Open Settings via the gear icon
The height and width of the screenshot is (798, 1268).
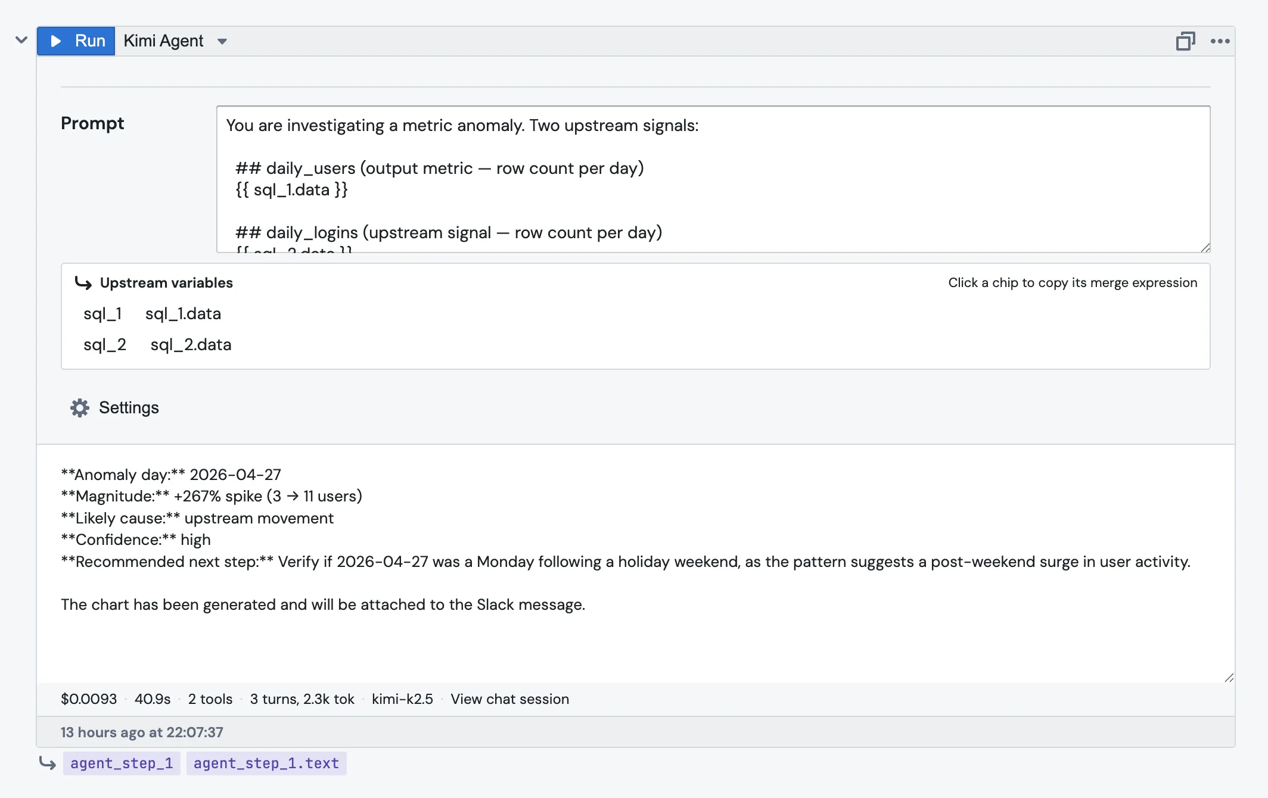pos(80,408)
